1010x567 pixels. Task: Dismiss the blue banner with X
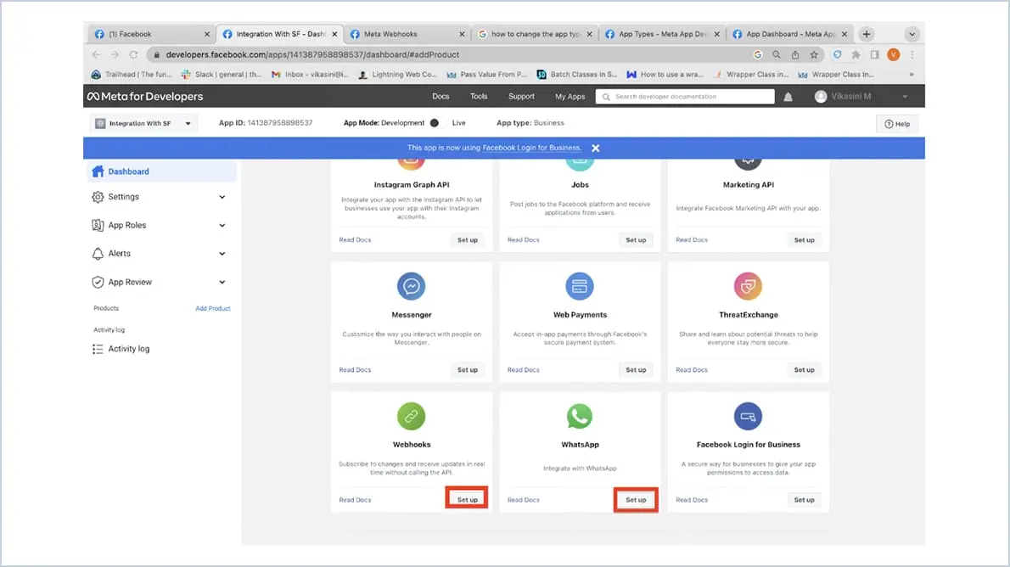pyautogui.click(x=596, y=149)
